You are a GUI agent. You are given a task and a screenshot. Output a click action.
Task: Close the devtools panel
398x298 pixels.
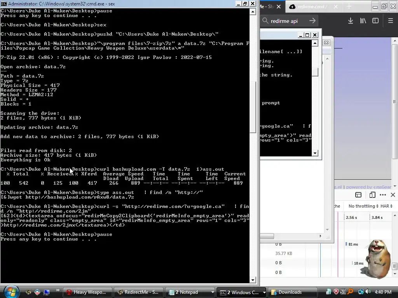tap(393, 195)
